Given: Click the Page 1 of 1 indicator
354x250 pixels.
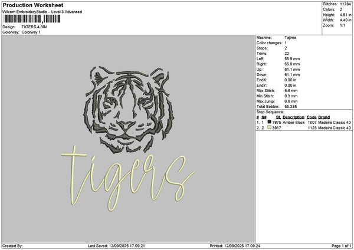Looking at the screenshot, I should click(x=342, y=246).
